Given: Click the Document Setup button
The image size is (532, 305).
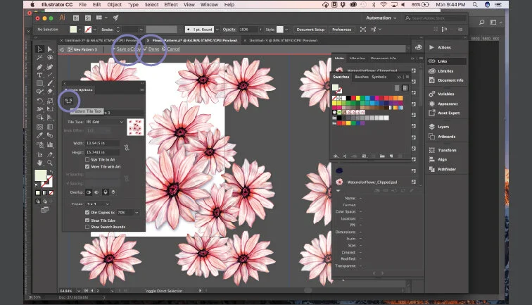Looking at the screenshot, I should (x=310, y=30).
